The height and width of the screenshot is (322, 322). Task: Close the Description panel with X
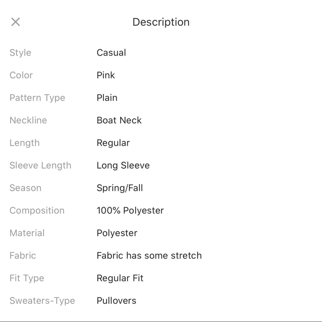15,22
